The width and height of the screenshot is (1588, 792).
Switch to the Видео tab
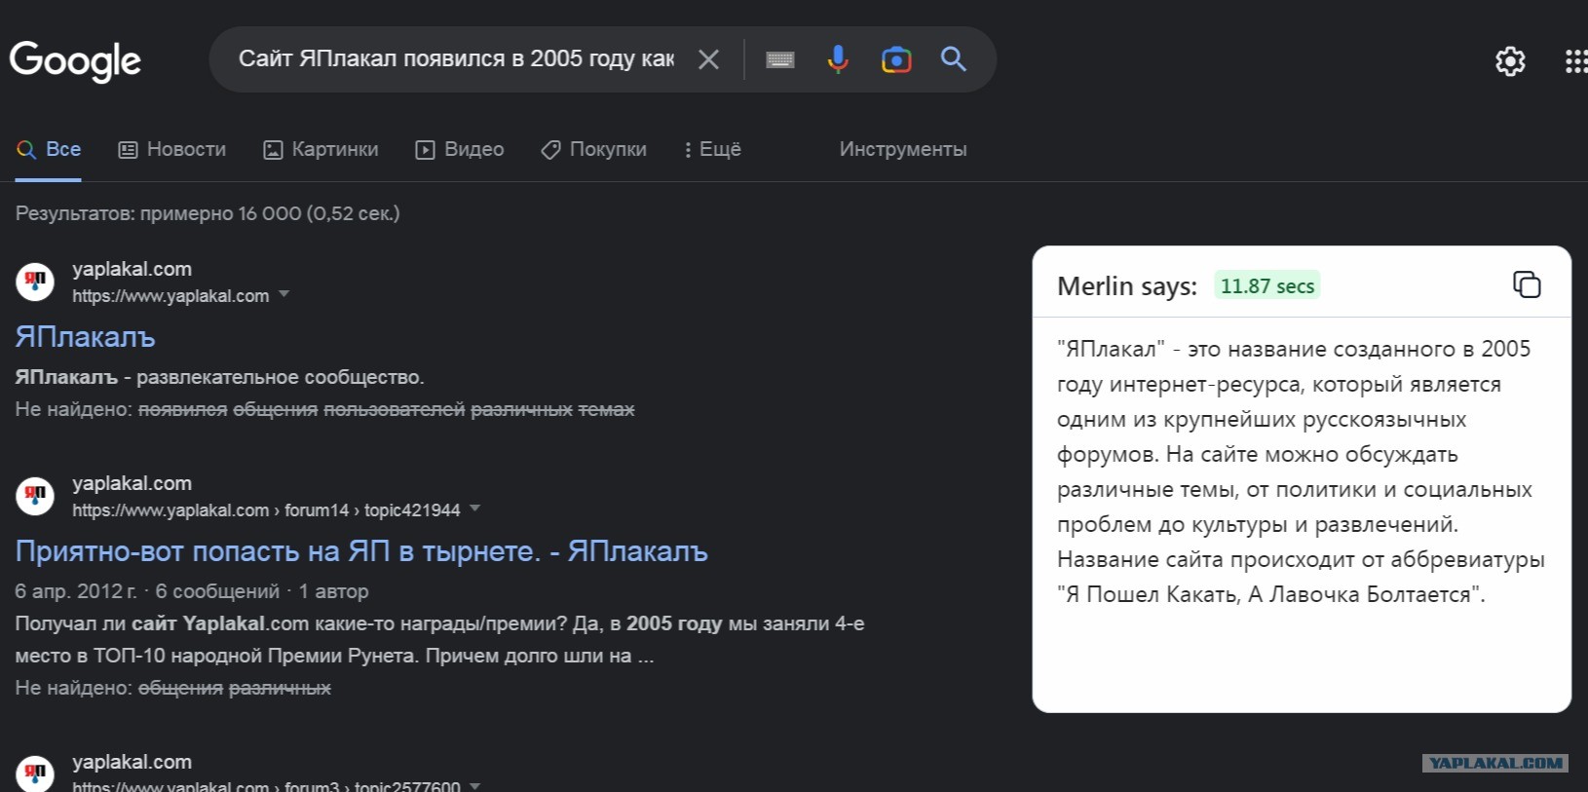(460, 149)
